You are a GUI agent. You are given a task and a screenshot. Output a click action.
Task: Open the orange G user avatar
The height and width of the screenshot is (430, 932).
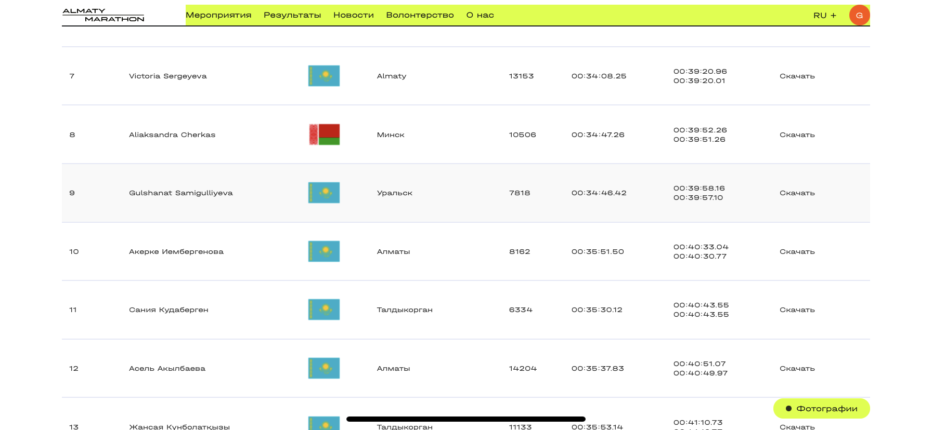click(859, 15)
